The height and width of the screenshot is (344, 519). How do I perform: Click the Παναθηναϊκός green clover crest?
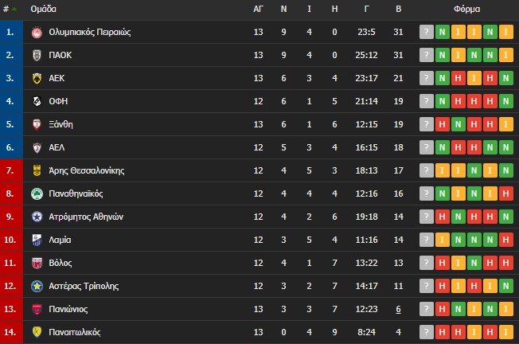tap(37, 193)
